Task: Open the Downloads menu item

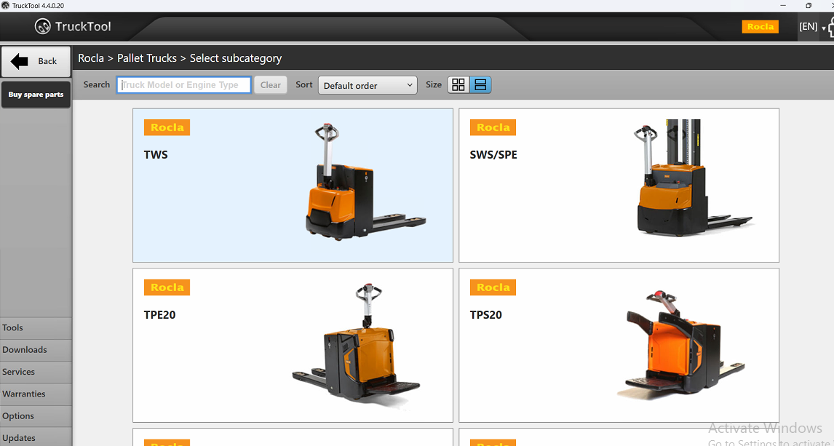Action: pyautogui.click(x=36, y=350)
